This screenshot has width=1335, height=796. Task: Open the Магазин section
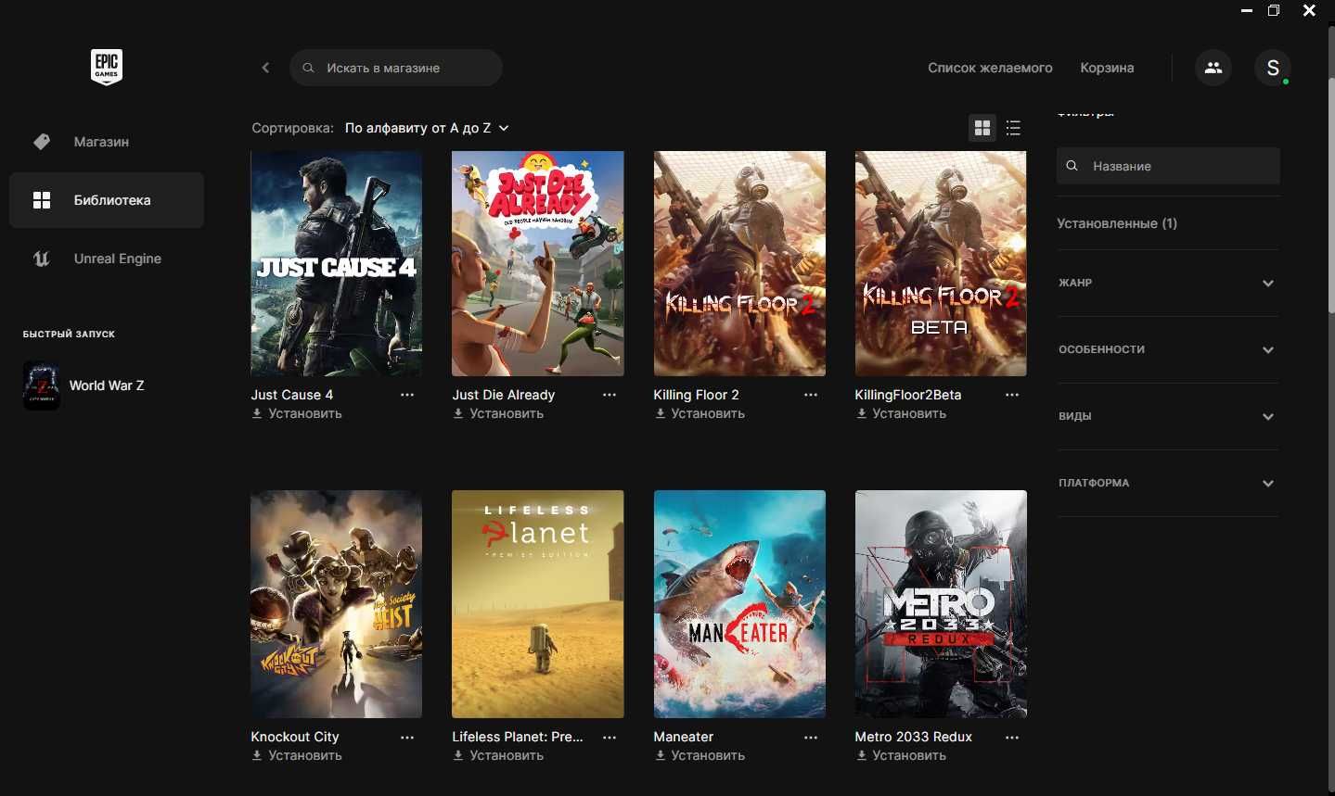tap(107, 142)
